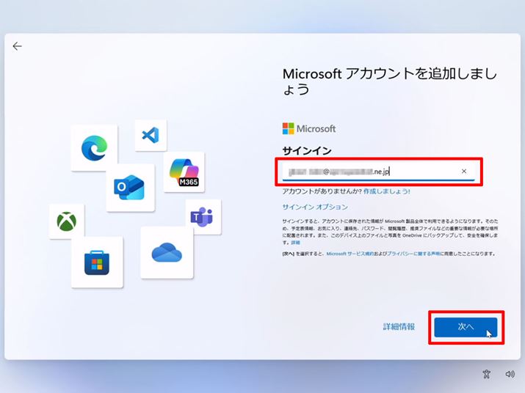
Task: Click the Visual Studio Code icon tile
Action: tap(151, 136)
